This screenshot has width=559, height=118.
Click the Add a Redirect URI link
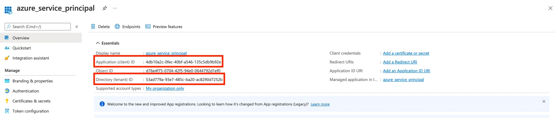(400, 62)
